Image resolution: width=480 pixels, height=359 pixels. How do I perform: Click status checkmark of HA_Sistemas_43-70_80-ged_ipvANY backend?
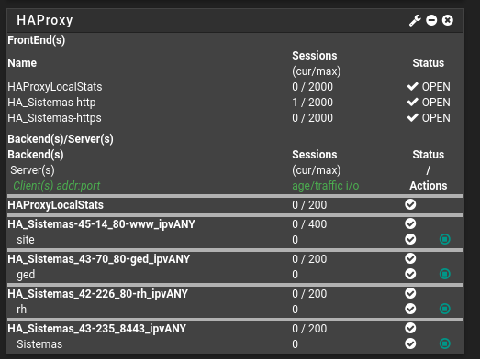[x=410, y=258]
